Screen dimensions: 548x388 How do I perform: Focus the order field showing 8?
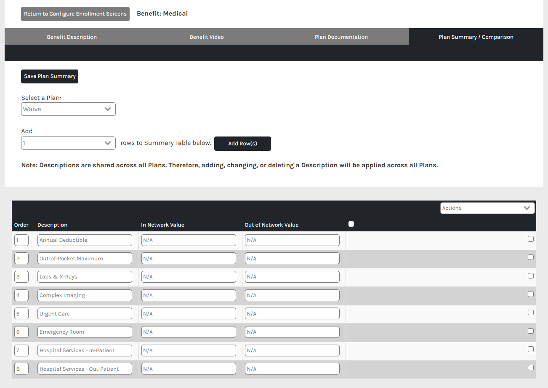coord(21,369)
